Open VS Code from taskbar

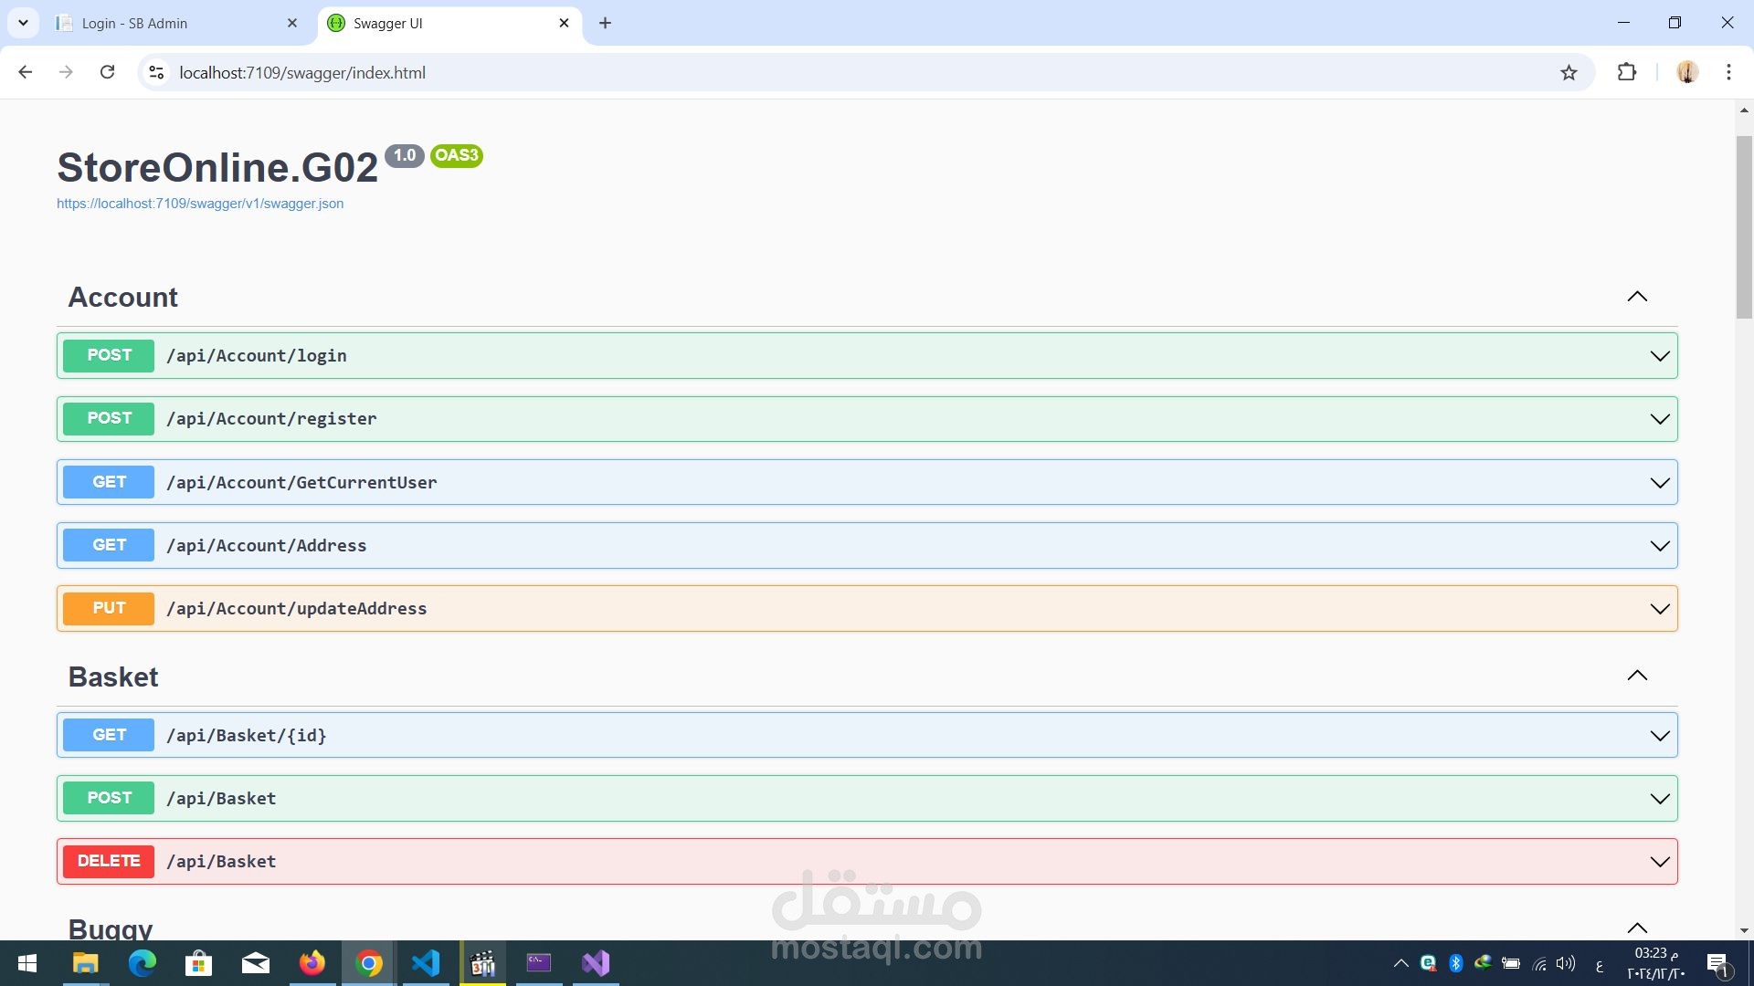(426, 963)
